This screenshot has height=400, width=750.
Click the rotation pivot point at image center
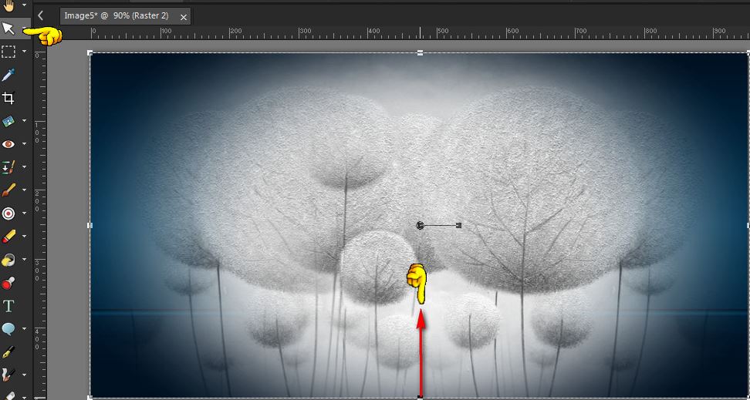coord(420,225)
